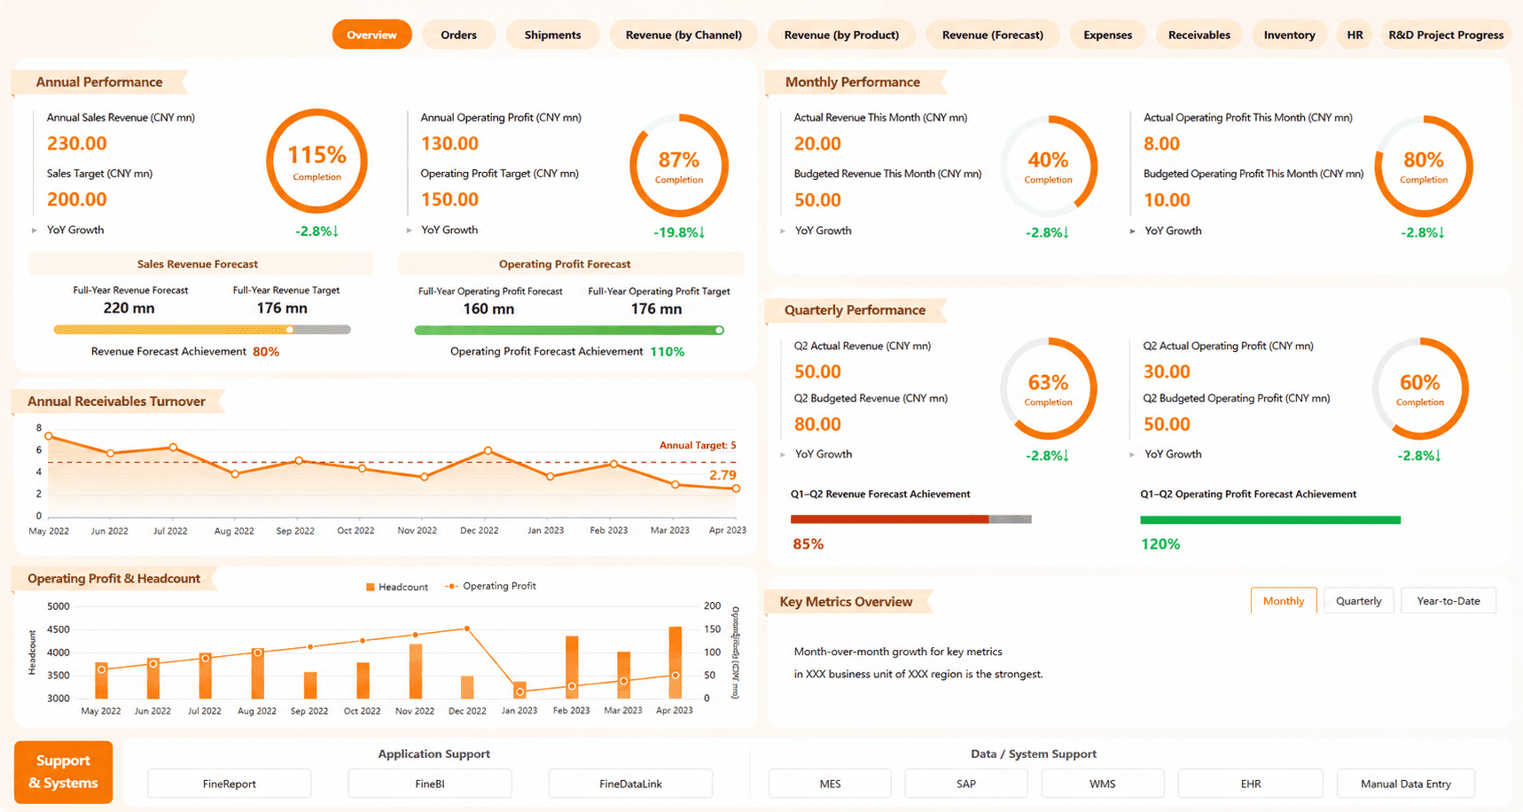Click the 'Annual Target: 5' label

pyautogui.click(x=697, y=445)
